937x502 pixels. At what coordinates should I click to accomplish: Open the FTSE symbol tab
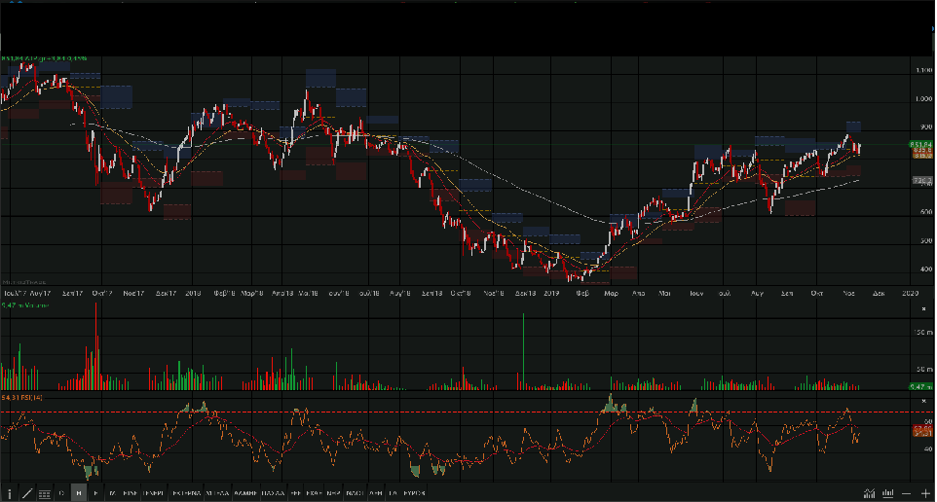pos(129,493)
